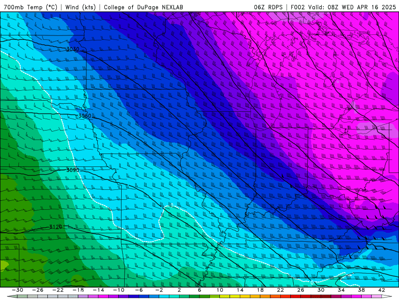Click the 42 color scale value
The height and width of the screenshot is (299, 399).
tap(382, 290)
